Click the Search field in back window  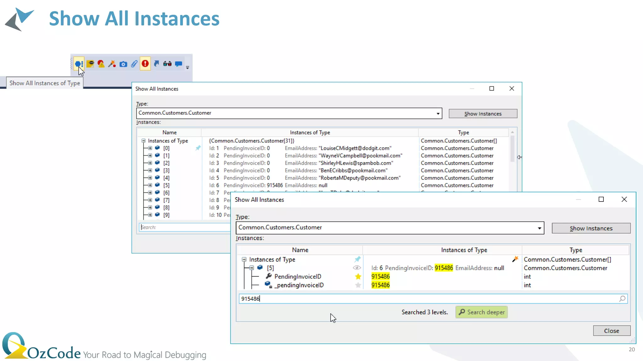pos(185,227)
